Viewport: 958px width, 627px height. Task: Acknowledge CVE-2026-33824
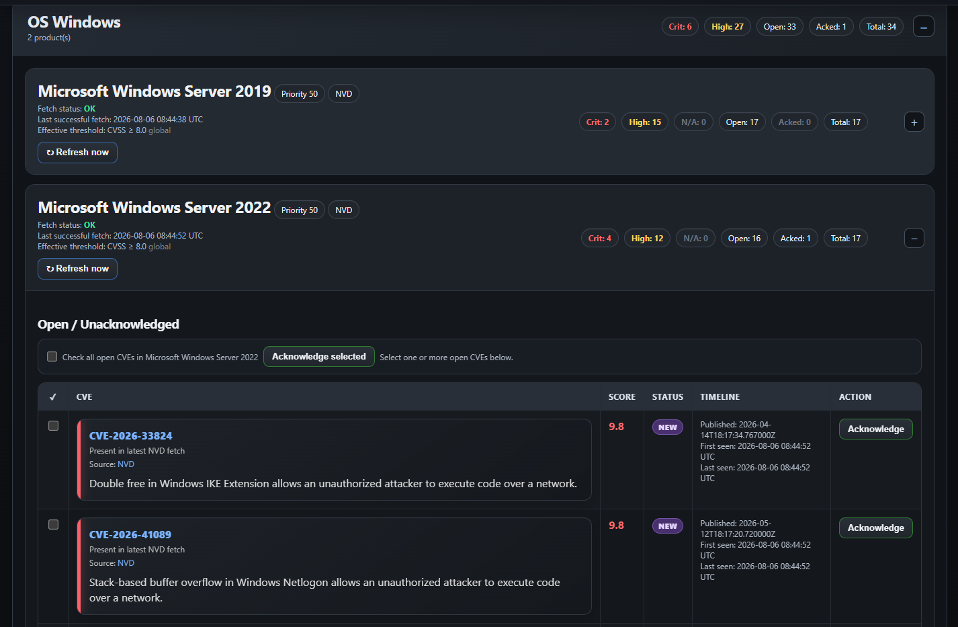point(875,429)
